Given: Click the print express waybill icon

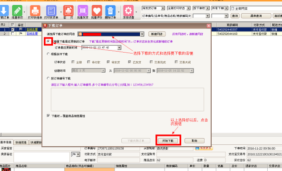Looking at the screenshot, I should (x=35, y=10).
